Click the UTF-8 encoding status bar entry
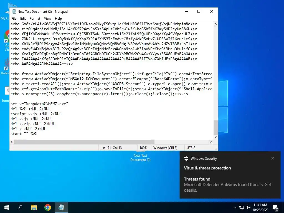The image size is (284, 213). click(x=191, y=148)
